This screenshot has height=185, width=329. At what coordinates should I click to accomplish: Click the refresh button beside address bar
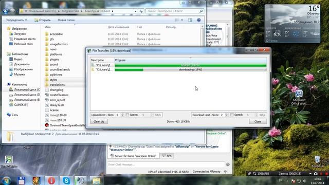click(x=141, y=11)
